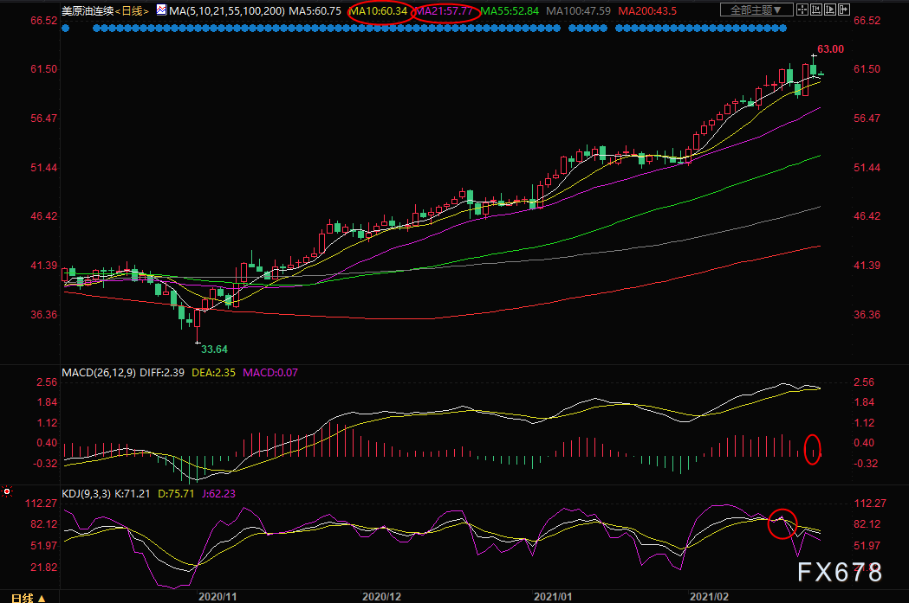Click the exit-right arrow icon in the top toolbar
909x603 pixels.
click(x=844, y=10)
